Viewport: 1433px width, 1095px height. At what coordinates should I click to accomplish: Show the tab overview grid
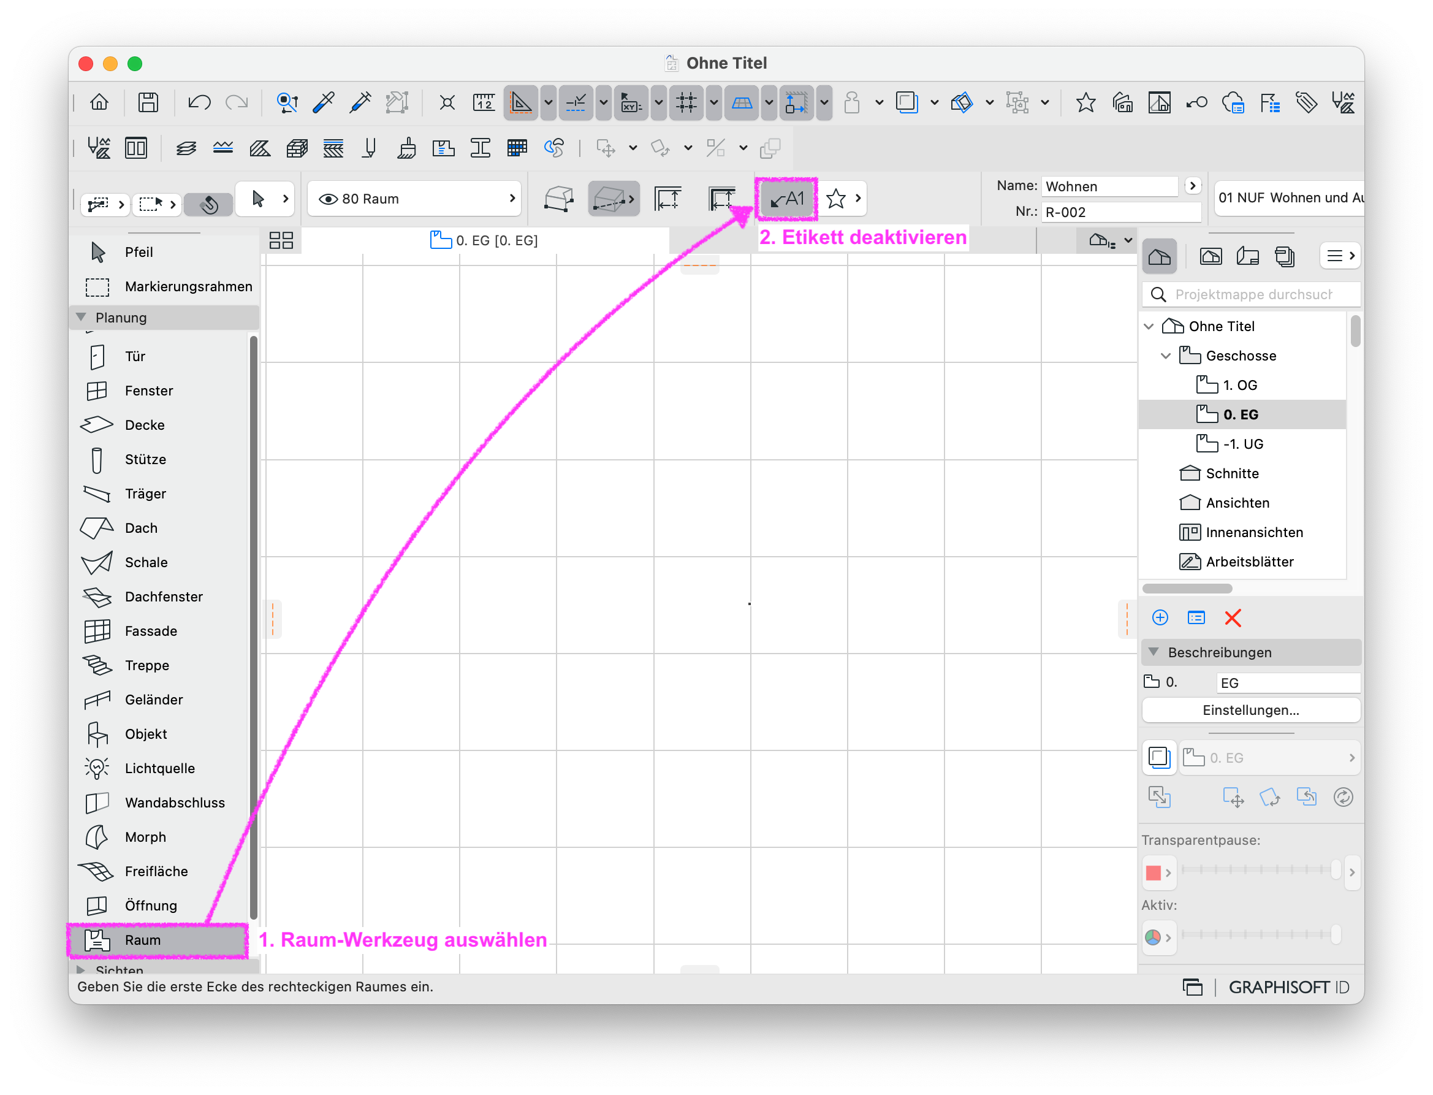click(281, 240)
